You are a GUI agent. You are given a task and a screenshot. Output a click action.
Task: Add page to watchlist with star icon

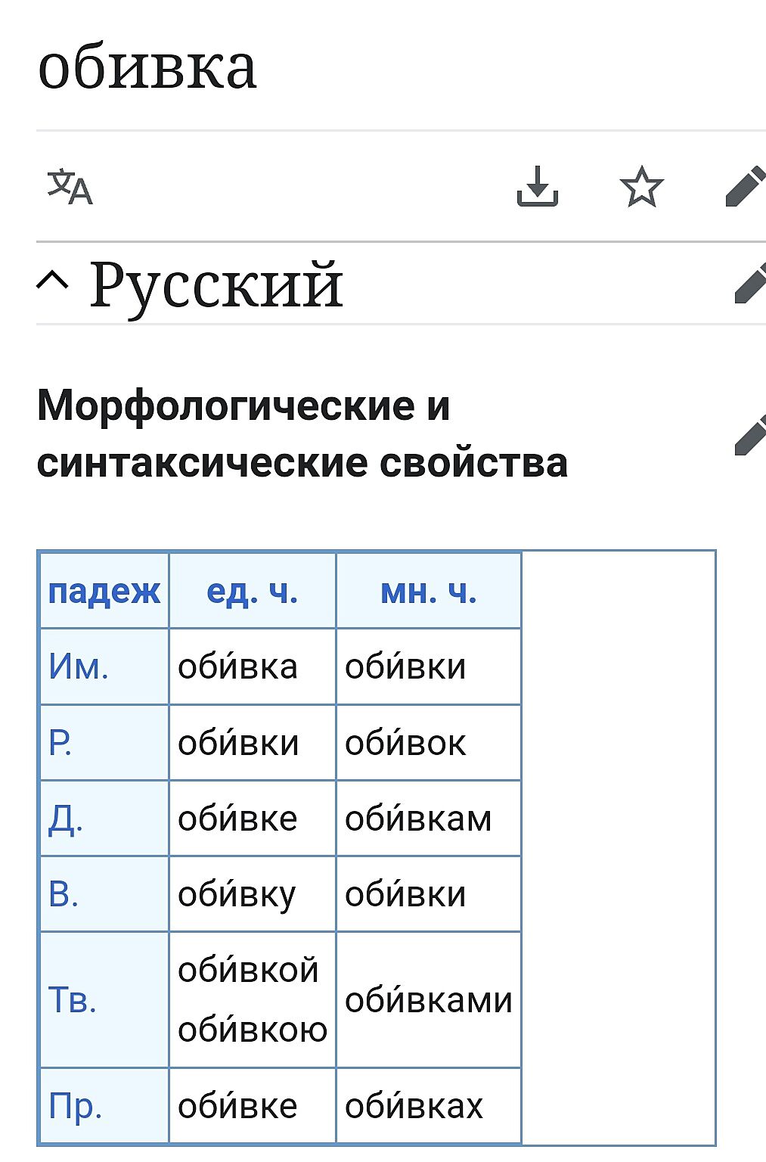pos(641,186)
